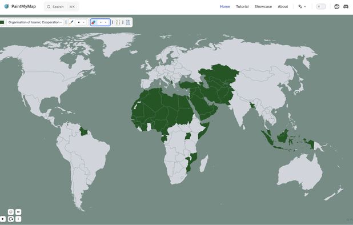
Task: Toggle the dark mode switch
Action: (321, 6)
